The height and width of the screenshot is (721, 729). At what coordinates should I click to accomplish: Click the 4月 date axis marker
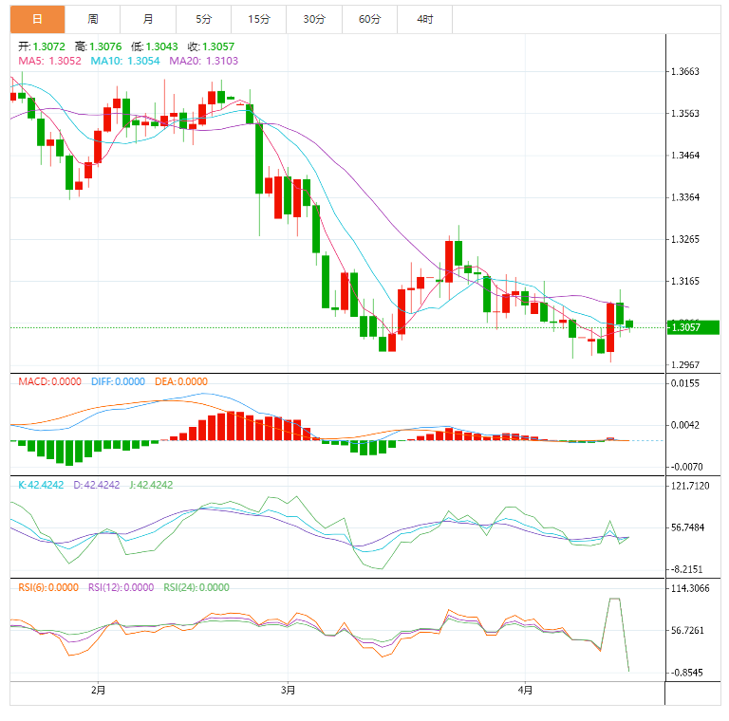pos(525,691)
